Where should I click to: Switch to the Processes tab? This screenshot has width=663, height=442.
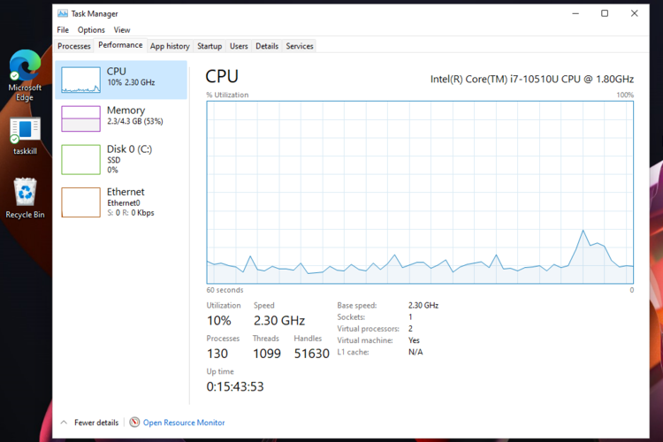pos(74,46)
